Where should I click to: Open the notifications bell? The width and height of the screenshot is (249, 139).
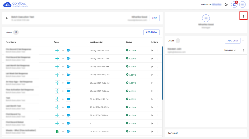click(x=234, y=4)
